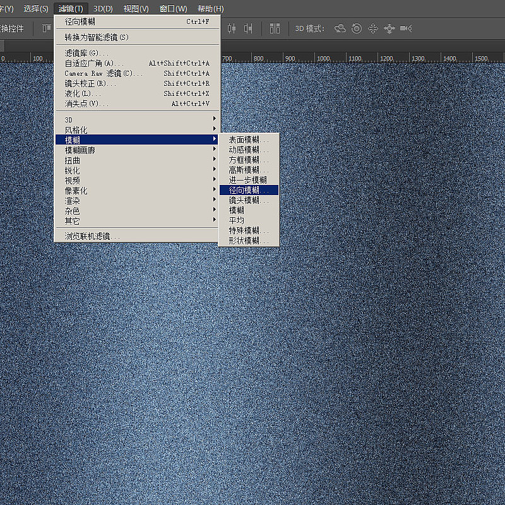The height and width of the screenshot is (505, 505).
Task: Expand the 渲染 submenu
Action: point(137,201)
